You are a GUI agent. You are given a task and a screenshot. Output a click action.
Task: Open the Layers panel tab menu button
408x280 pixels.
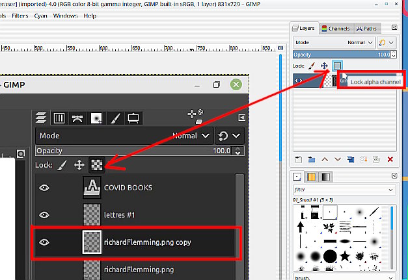(x=394, y=27)
